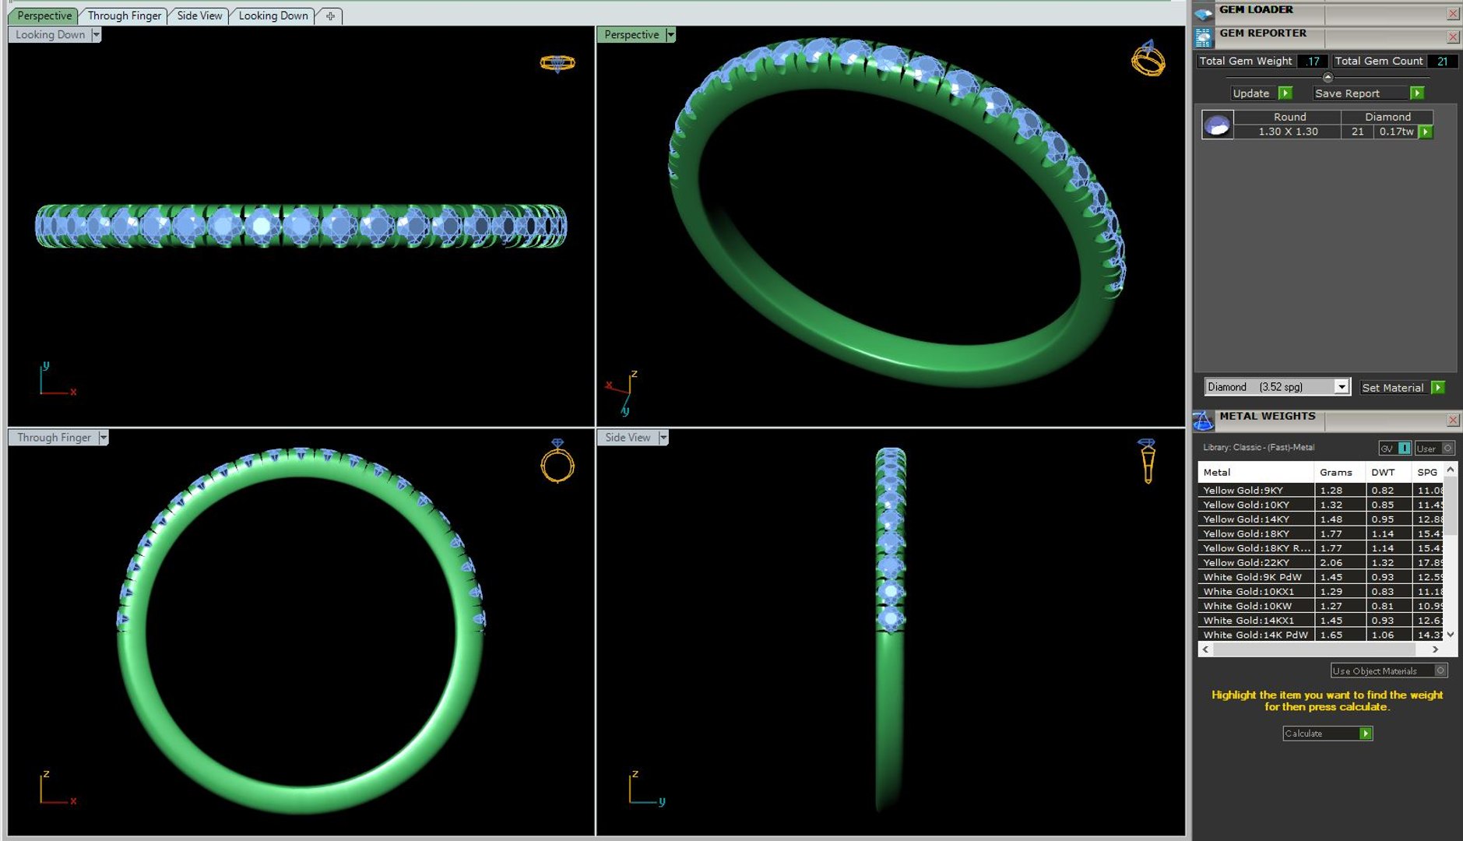Click the up arrow on the metal table scrollbar

[1450, 470]
